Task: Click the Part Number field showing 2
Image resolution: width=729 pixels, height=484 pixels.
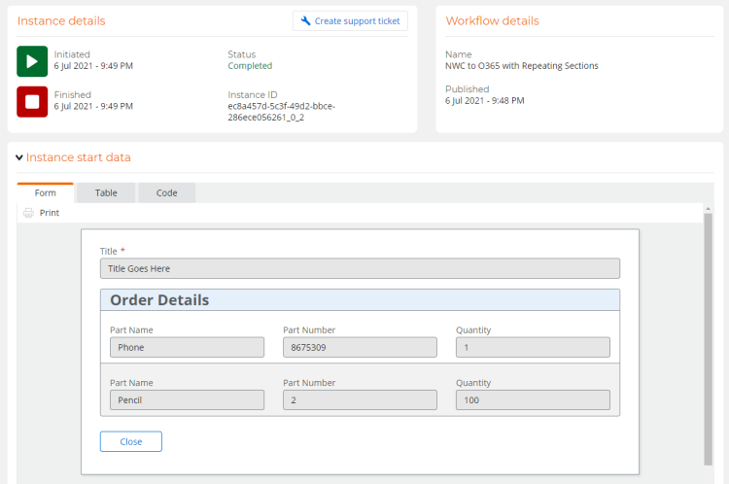Action: pos(360,400)
